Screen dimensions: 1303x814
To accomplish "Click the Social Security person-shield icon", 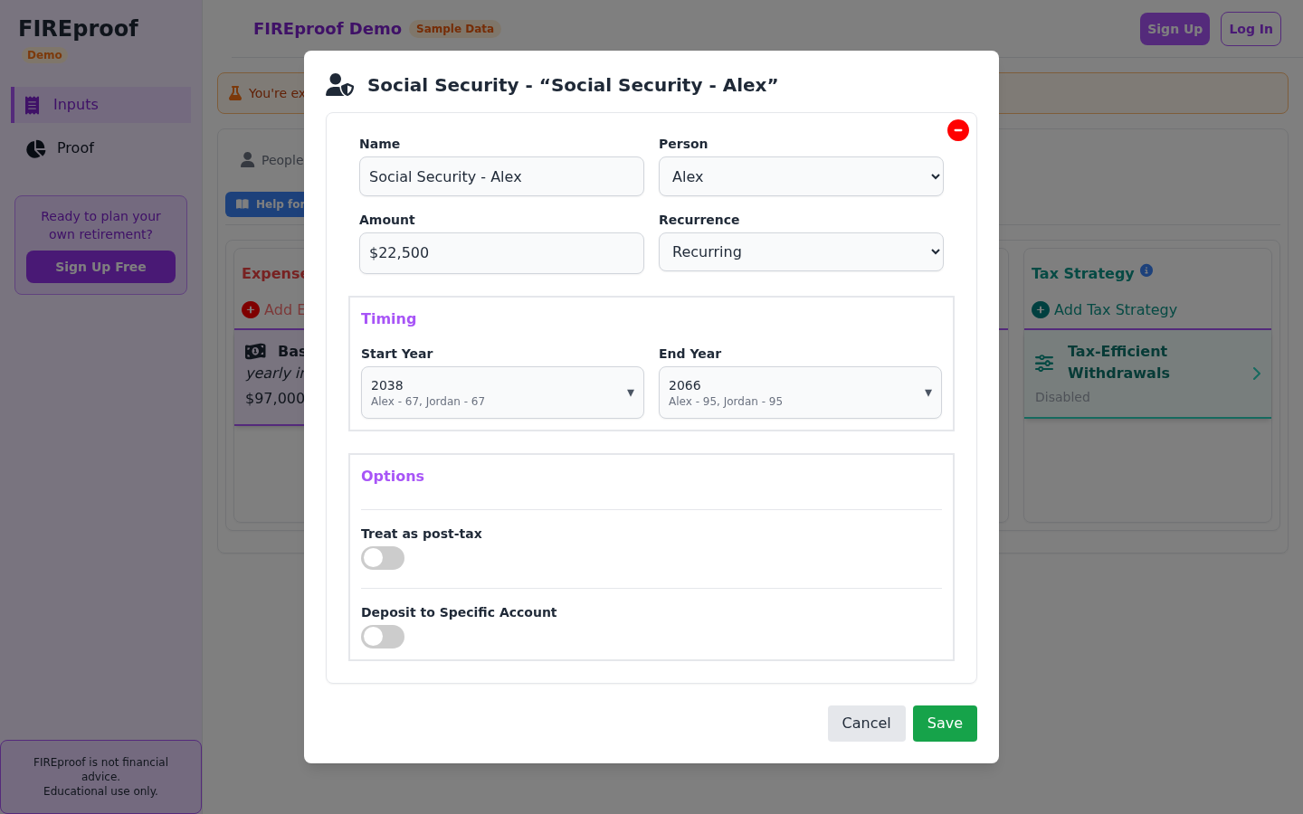I will point(340,85).
